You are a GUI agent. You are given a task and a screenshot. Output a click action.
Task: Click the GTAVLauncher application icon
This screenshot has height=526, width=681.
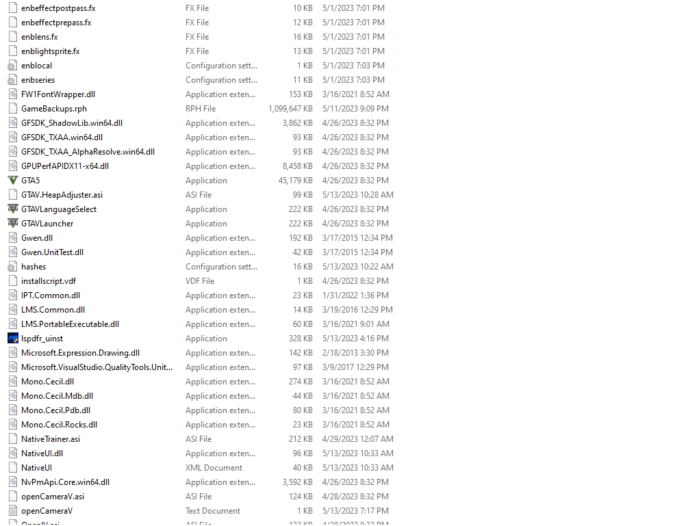13,223
